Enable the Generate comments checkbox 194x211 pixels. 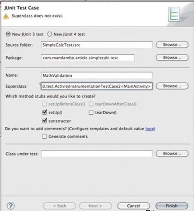[44, 137]
